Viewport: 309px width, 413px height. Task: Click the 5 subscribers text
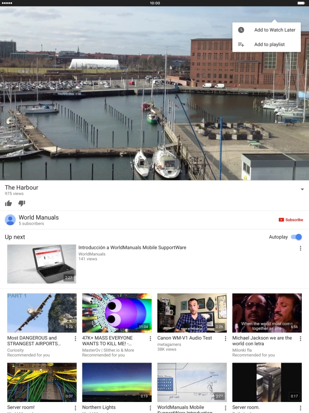31,223
